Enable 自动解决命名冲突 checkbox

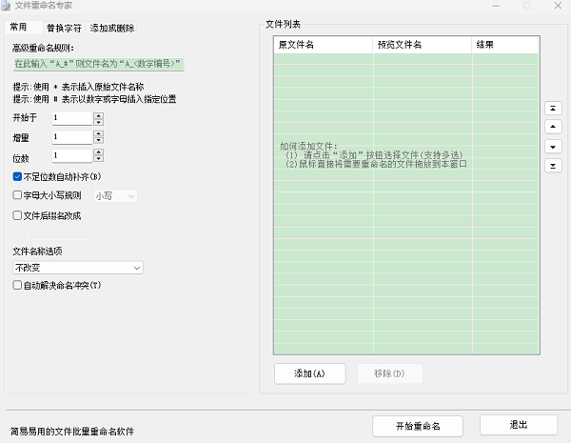17,285
